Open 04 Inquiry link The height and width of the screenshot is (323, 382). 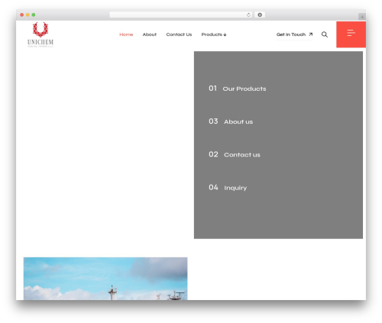click(228, 188)
